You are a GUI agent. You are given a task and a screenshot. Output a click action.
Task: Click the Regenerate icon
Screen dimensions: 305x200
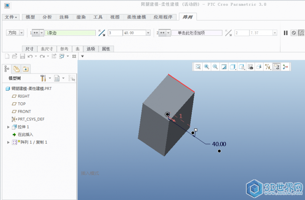tap(54, 56)
